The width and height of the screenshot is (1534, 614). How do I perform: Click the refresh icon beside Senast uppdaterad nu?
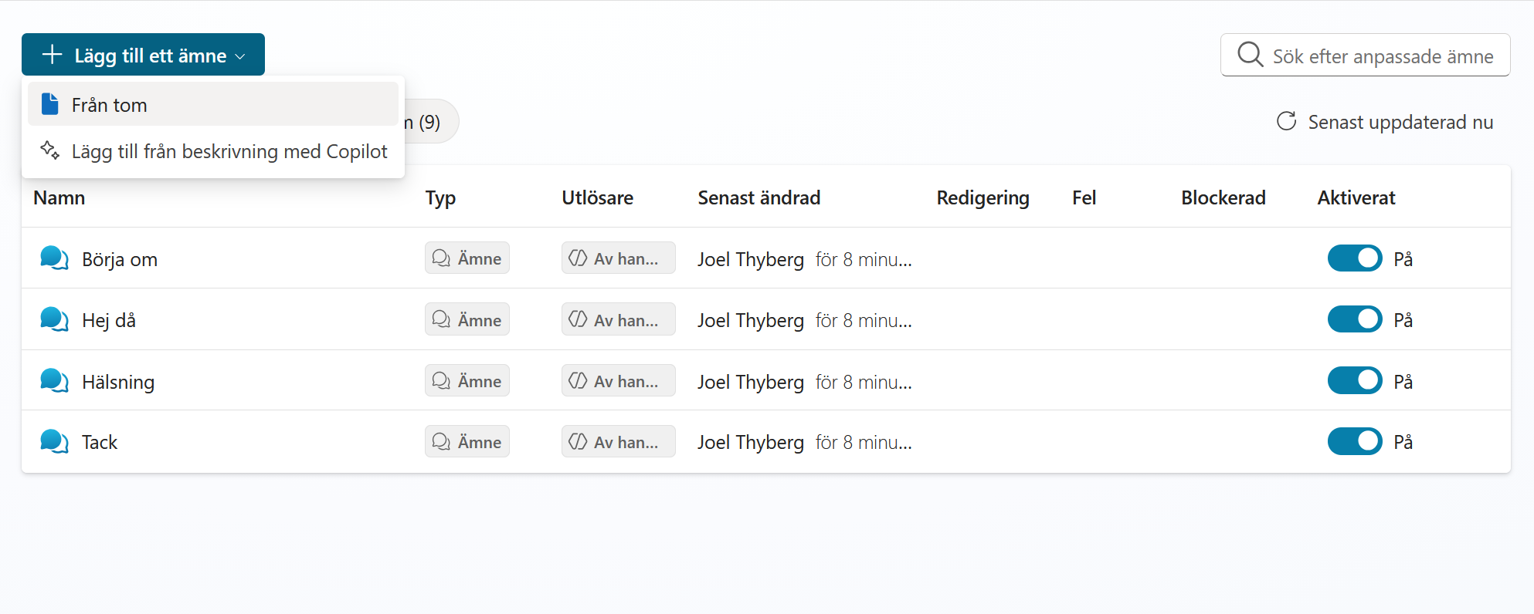point(1286,121)
